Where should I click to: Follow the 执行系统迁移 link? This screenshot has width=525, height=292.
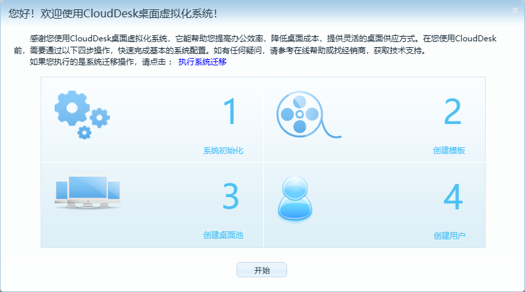point(203,62)
